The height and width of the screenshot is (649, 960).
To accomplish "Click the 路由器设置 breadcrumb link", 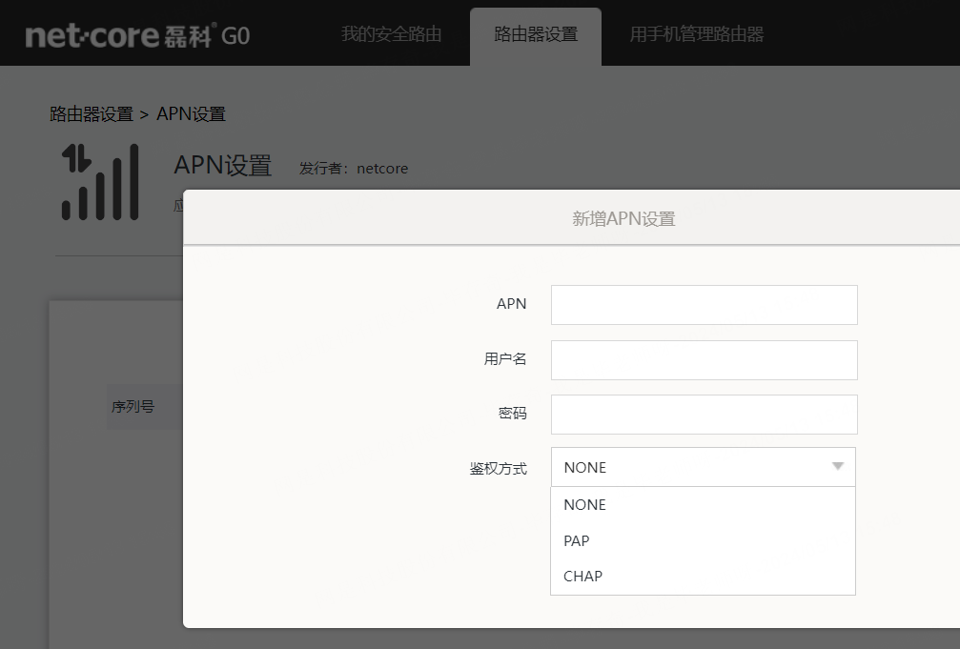I will 92,114.
